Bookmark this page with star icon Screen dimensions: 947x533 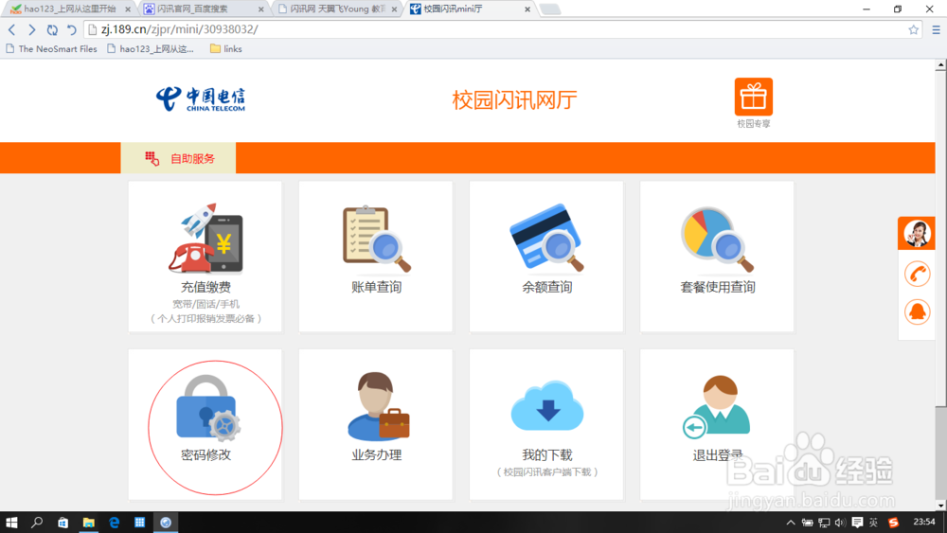(x=913, y=29)
